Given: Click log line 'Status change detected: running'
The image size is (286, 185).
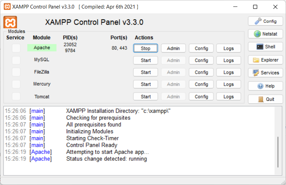Looking at the screenshot, I should [x=106, y=159].
